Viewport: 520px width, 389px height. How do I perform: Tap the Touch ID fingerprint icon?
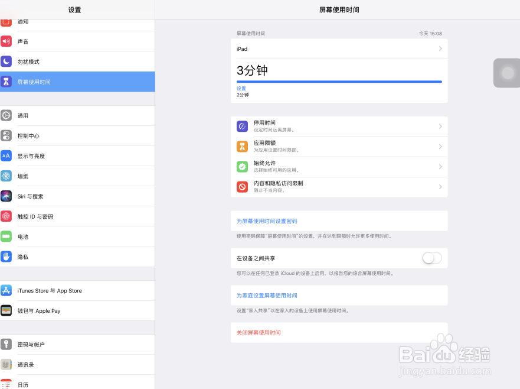[x=6, y=216]
